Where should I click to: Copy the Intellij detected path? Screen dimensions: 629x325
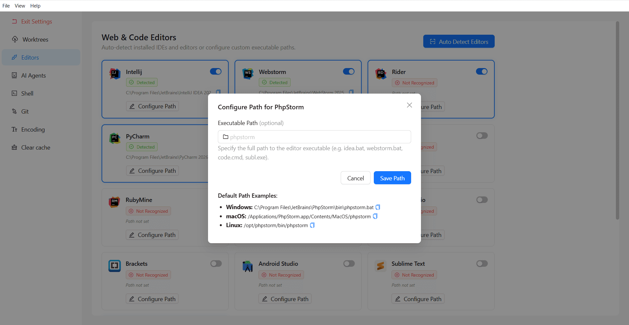pos(219,92)
